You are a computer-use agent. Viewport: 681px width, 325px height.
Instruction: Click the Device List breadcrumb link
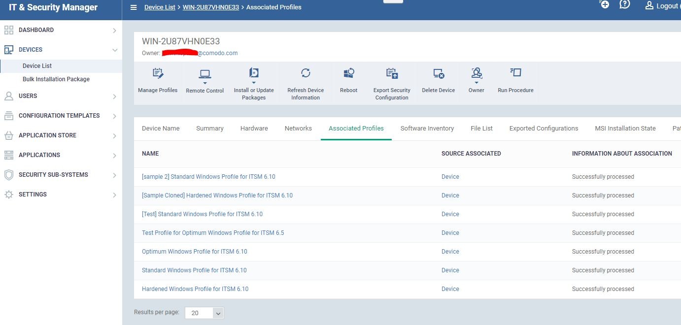tap(160, 7)
